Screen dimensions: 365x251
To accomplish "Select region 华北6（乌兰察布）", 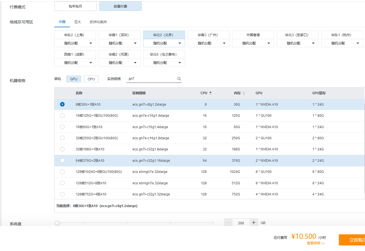I will point(164,54).
